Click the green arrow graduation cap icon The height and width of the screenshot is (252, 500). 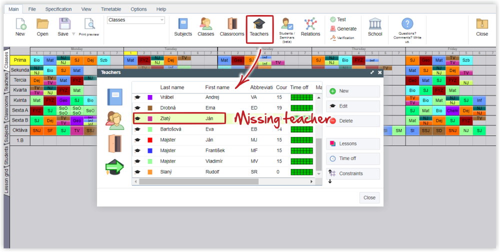click(x=114, y=167)
